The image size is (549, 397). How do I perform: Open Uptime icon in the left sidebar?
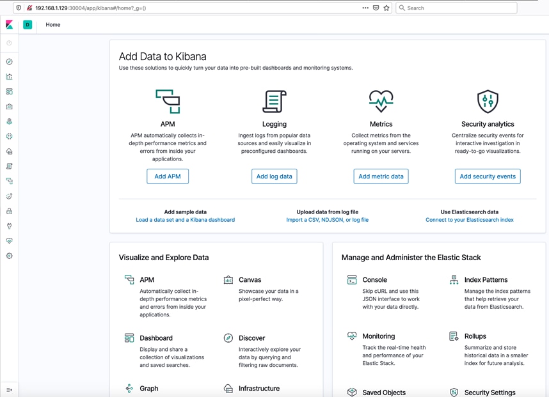click(x=10, y=196)
